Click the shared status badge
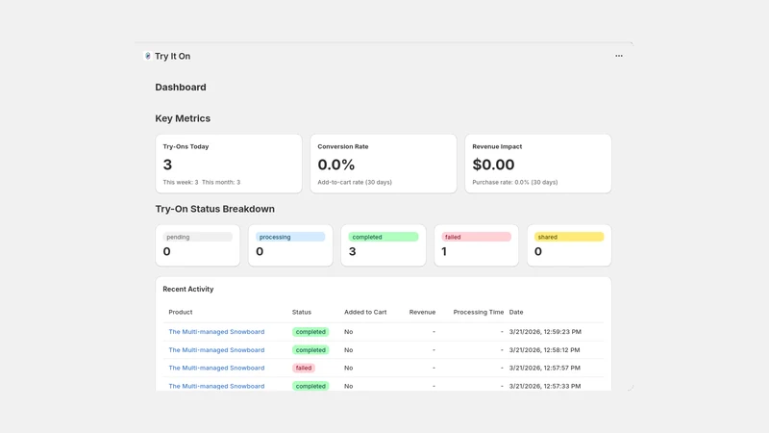 [569, 237]
